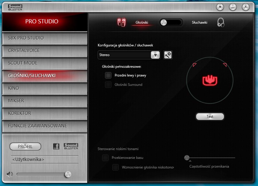The image size is (258, 186).
Task: Open speaker setup wrench and gear icon
Action: (168, 55)
